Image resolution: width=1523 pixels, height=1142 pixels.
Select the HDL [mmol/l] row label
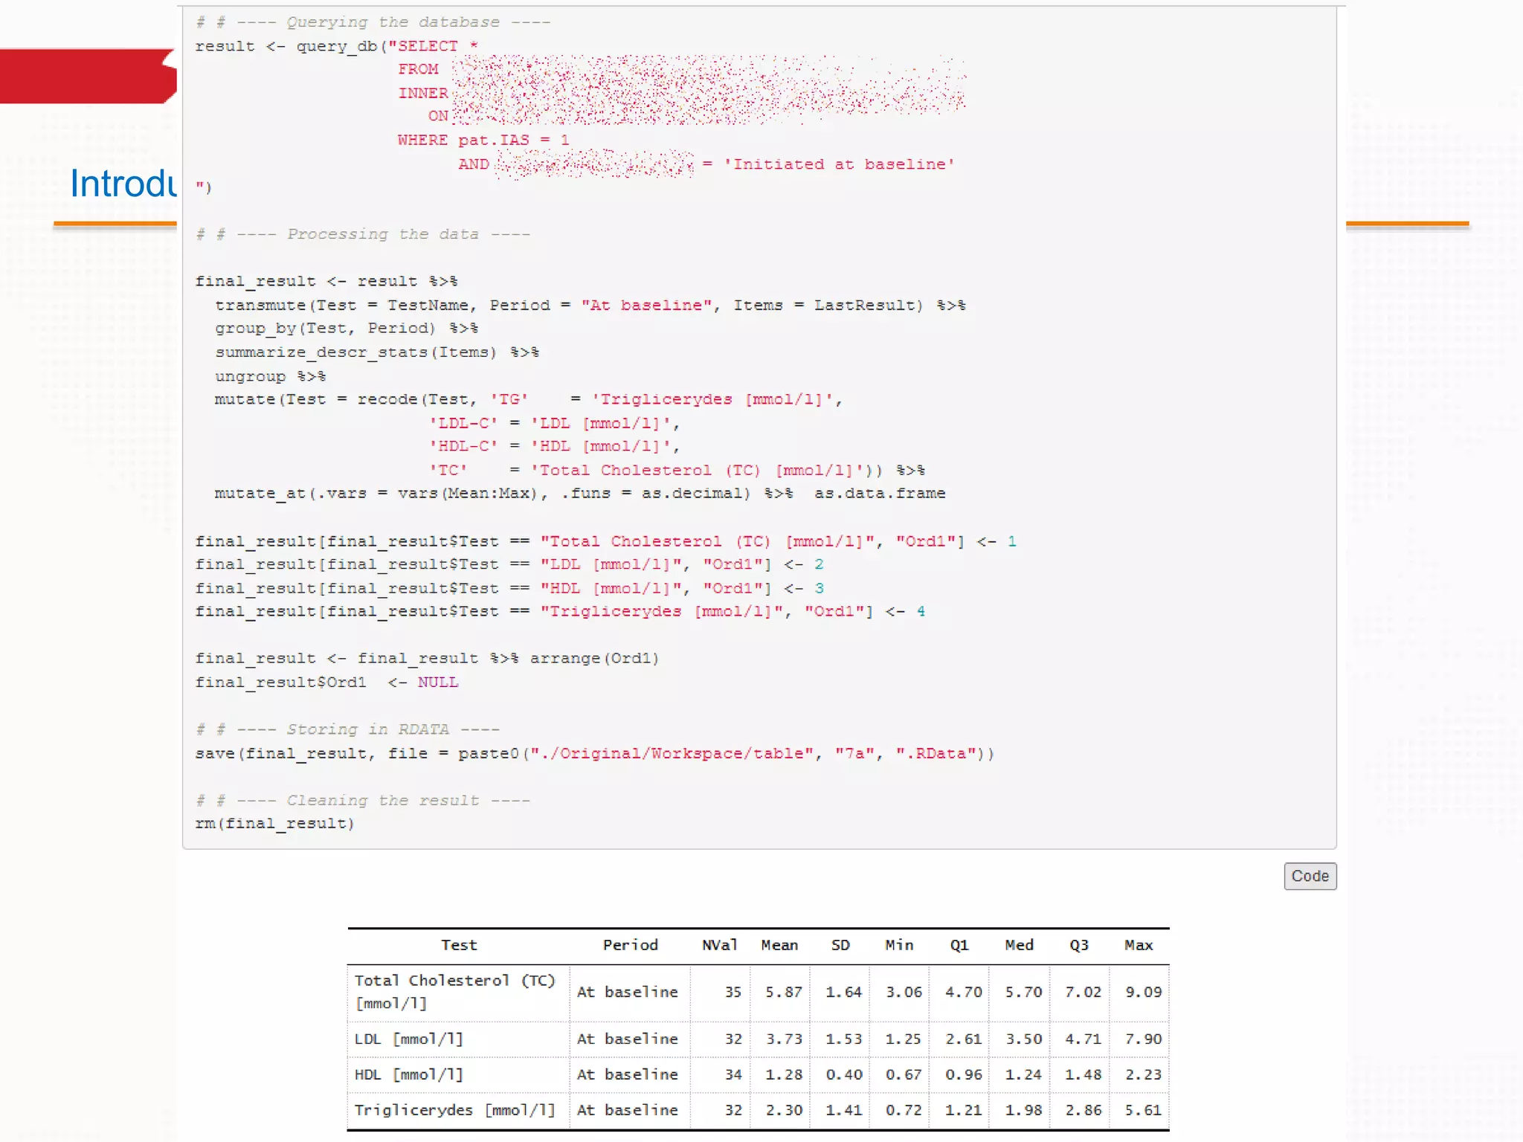(x=408, y=1075)
